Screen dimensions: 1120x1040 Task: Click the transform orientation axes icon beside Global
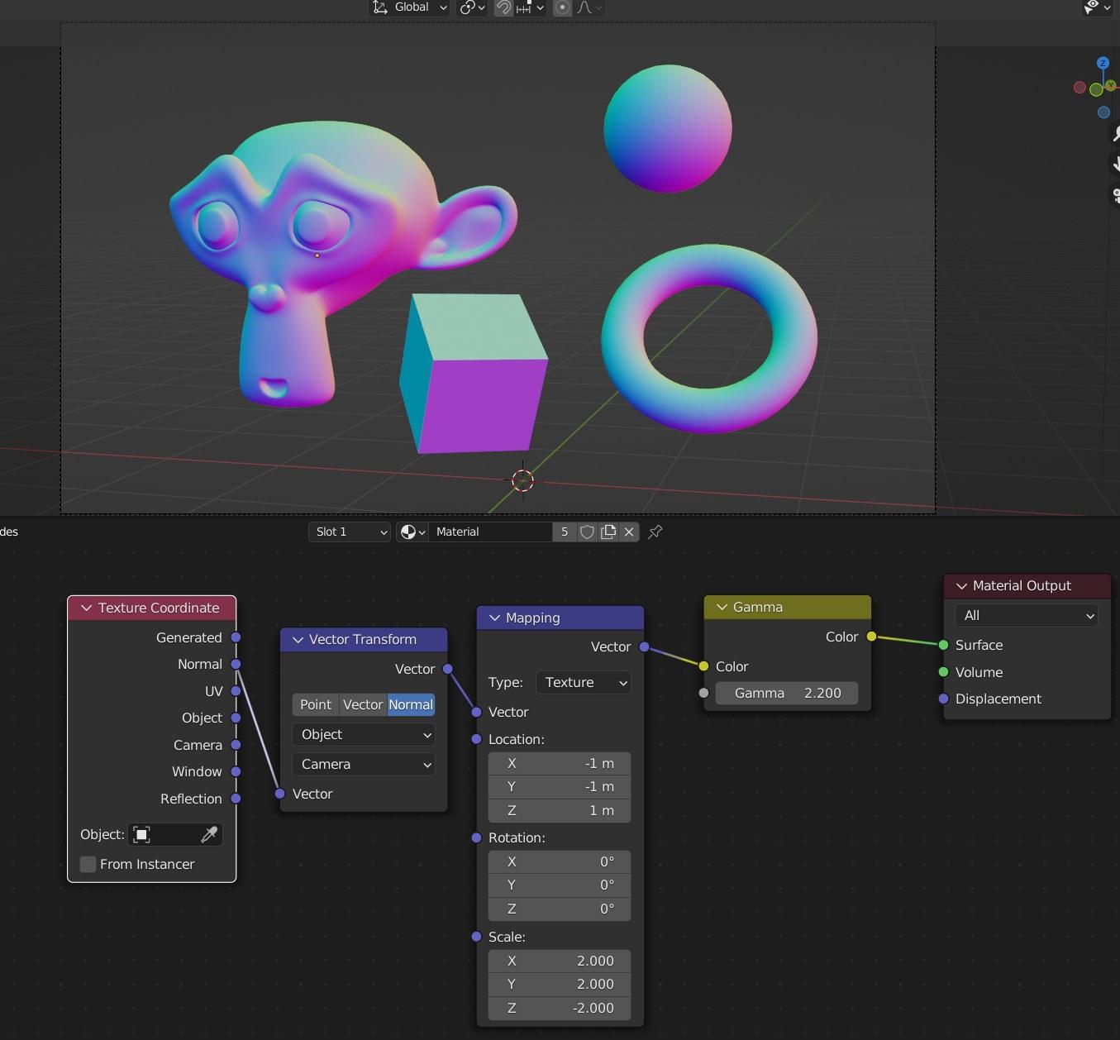click(x=380, y=7)
